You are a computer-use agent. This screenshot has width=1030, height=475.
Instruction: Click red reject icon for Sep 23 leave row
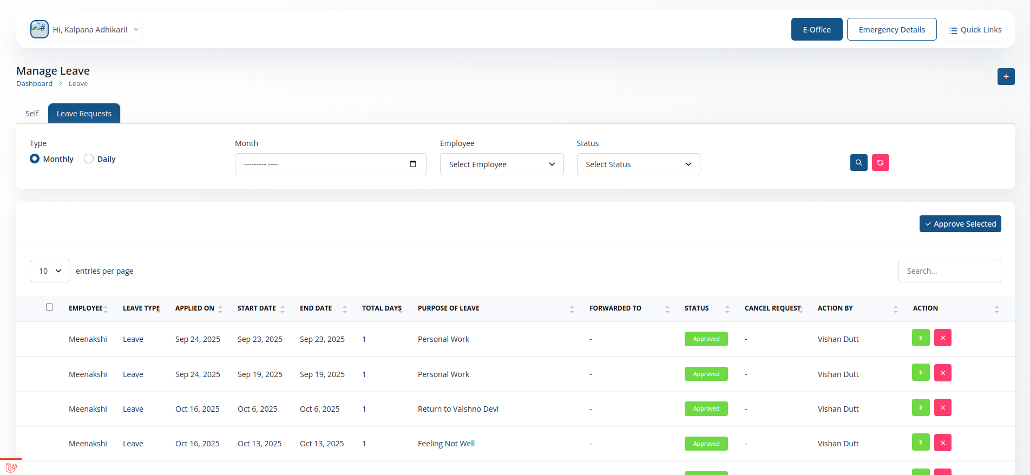pyautogui.click(x=942, y=338)
